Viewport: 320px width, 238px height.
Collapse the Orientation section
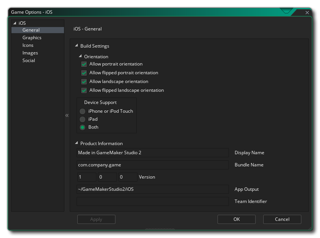click(x=80, y=56)
